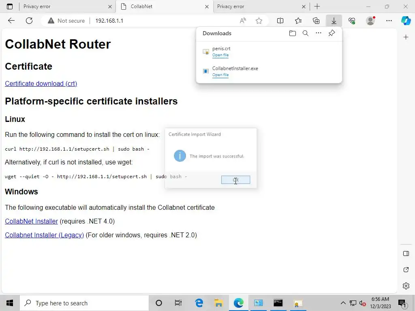The image size is (415, 311).
Task: Open the sidebar settings gear
Action: point(406,286)
